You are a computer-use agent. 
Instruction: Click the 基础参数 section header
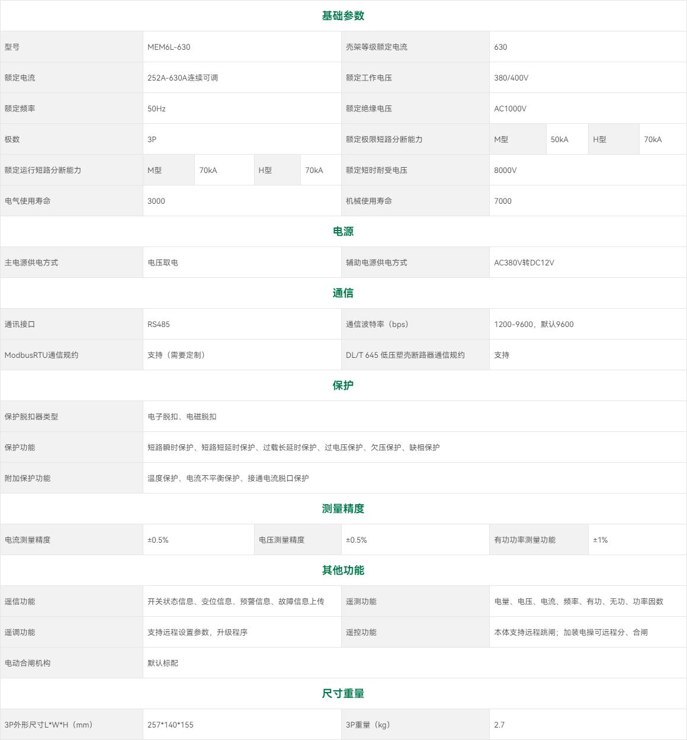(x=343, y=16)
